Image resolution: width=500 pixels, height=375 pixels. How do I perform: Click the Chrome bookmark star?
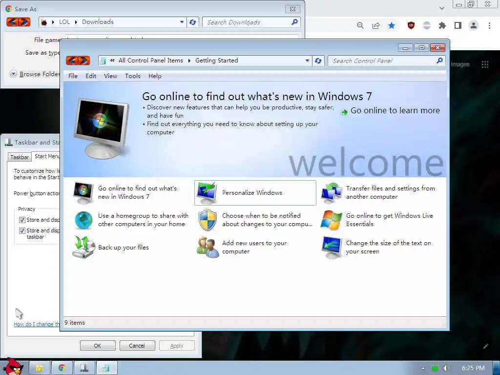(392, 25)
